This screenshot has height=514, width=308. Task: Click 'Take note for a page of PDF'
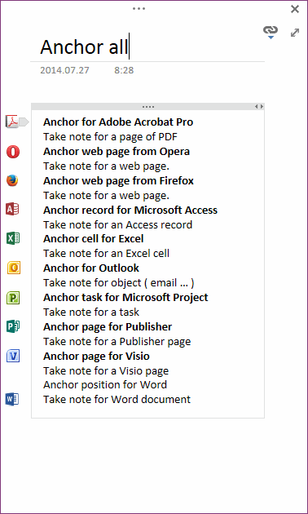click(110, 137)
